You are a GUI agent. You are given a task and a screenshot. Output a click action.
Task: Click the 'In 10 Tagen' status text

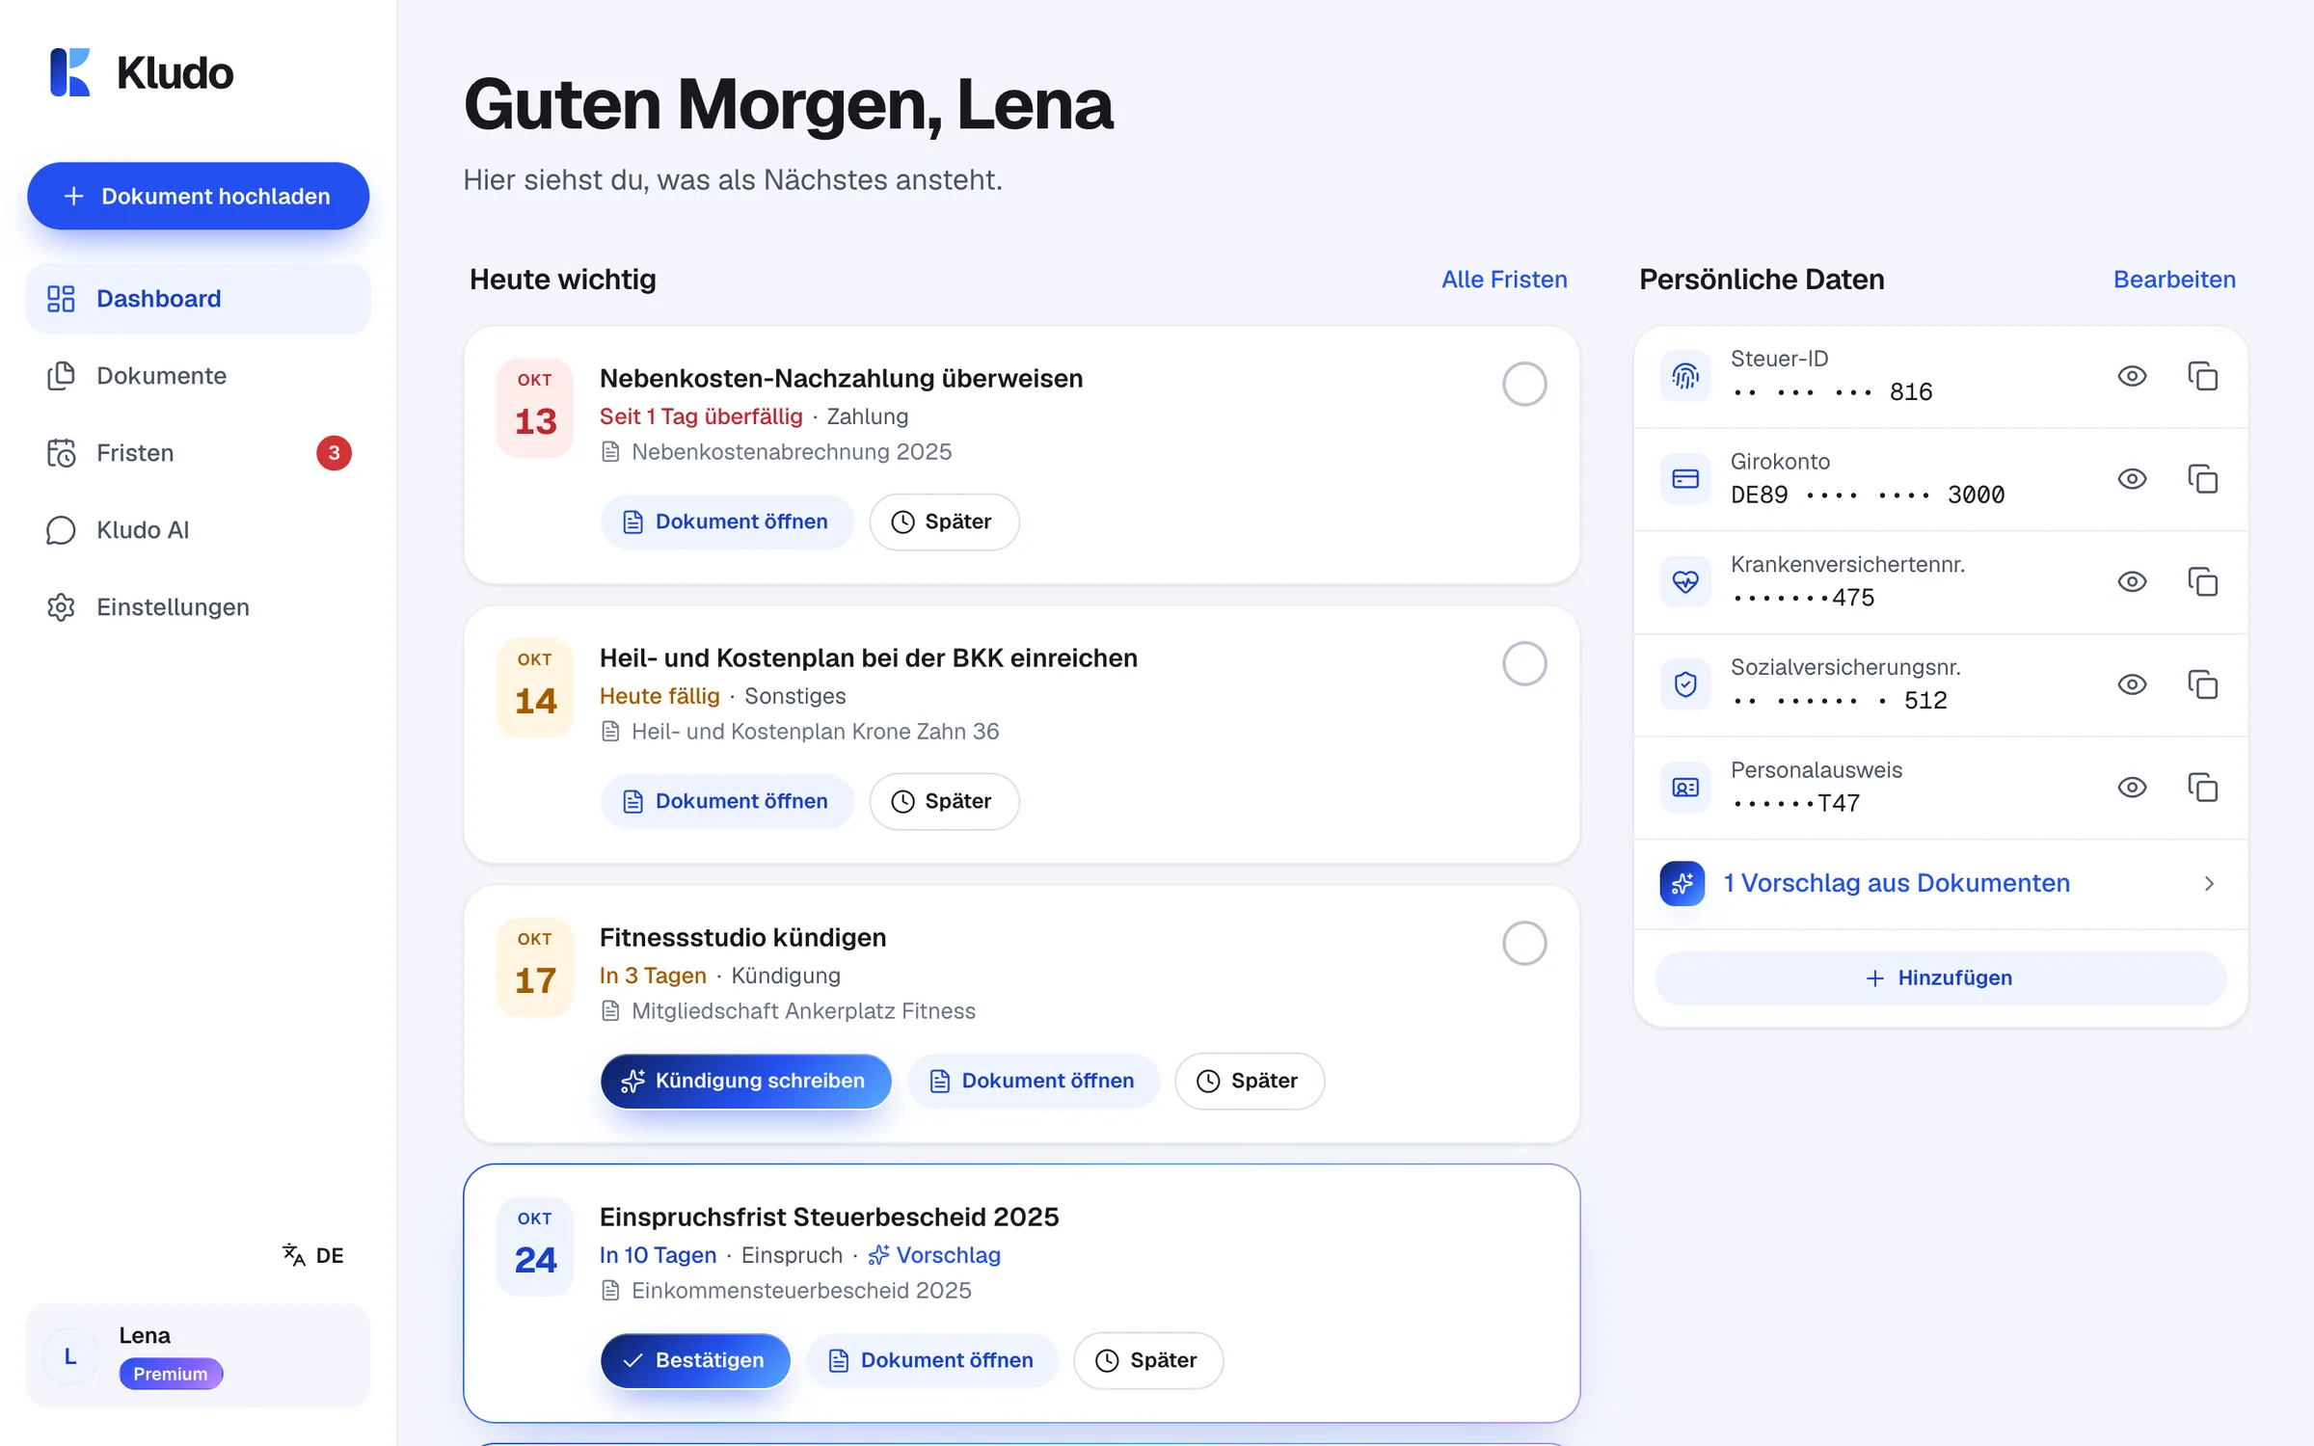coord(658,1255)
